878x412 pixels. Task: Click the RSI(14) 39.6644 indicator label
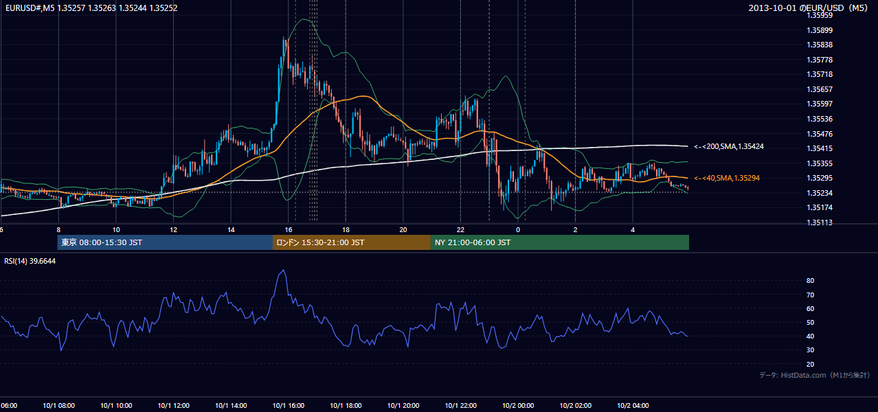(30, 261)
